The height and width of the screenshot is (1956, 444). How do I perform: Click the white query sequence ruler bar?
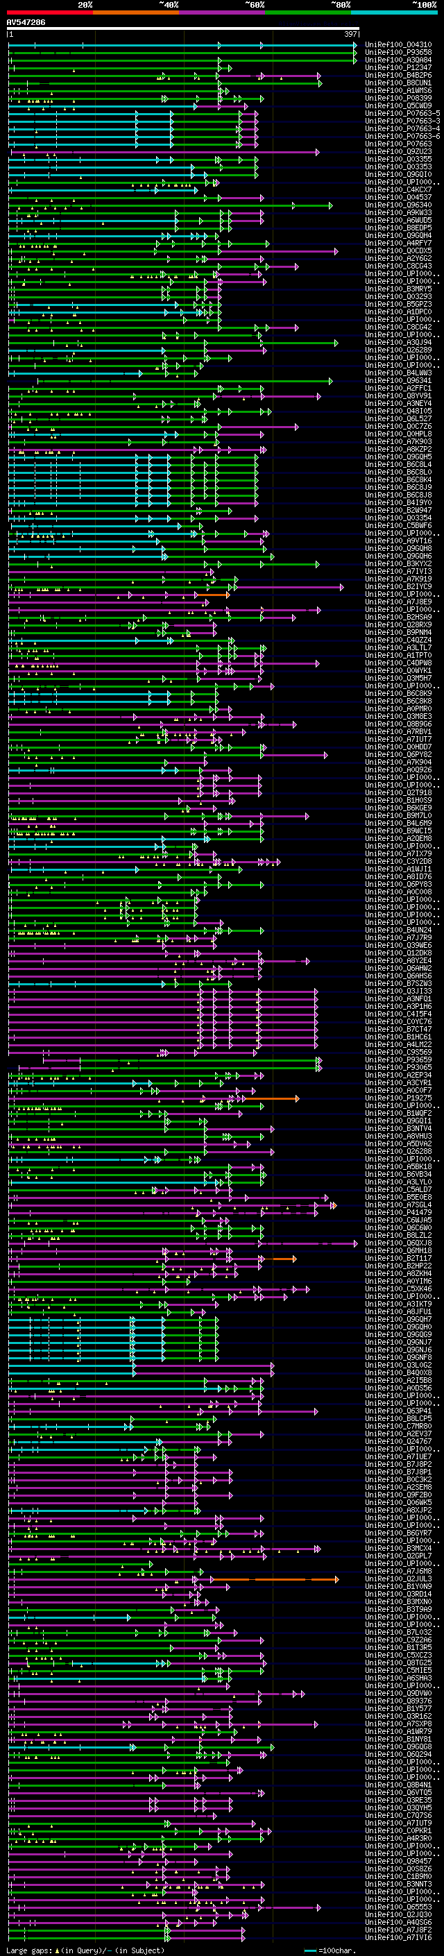[x=183, y=29]
